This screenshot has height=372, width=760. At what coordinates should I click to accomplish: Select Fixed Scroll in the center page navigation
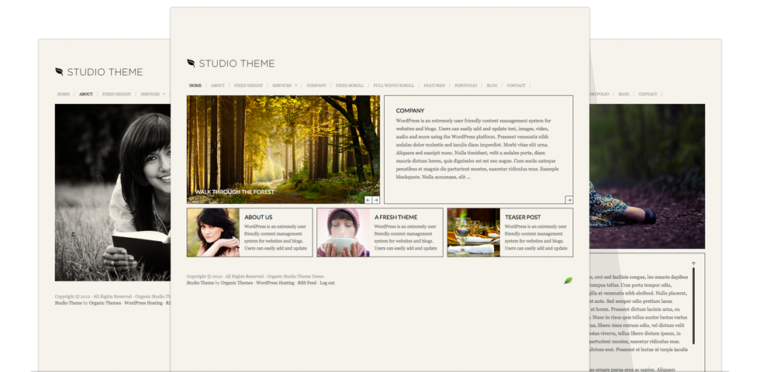click(x=350, y=86)
